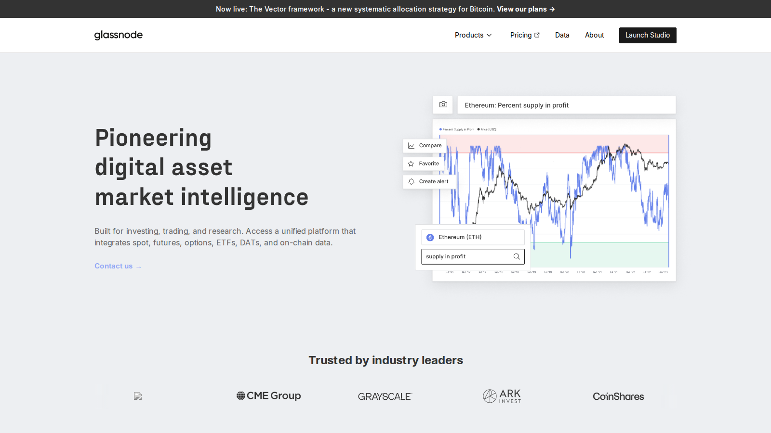This screenshot has height=433, width=771.
Task: Click the Compare chart icon
Action: tap(411, 146)
